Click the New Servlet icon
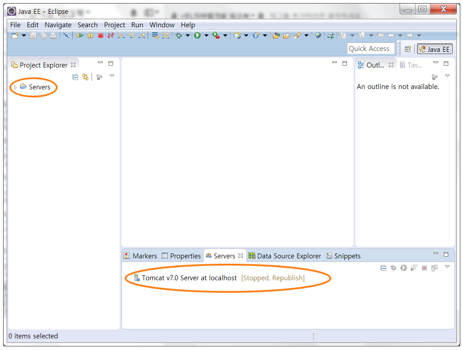 pos(256,35)
